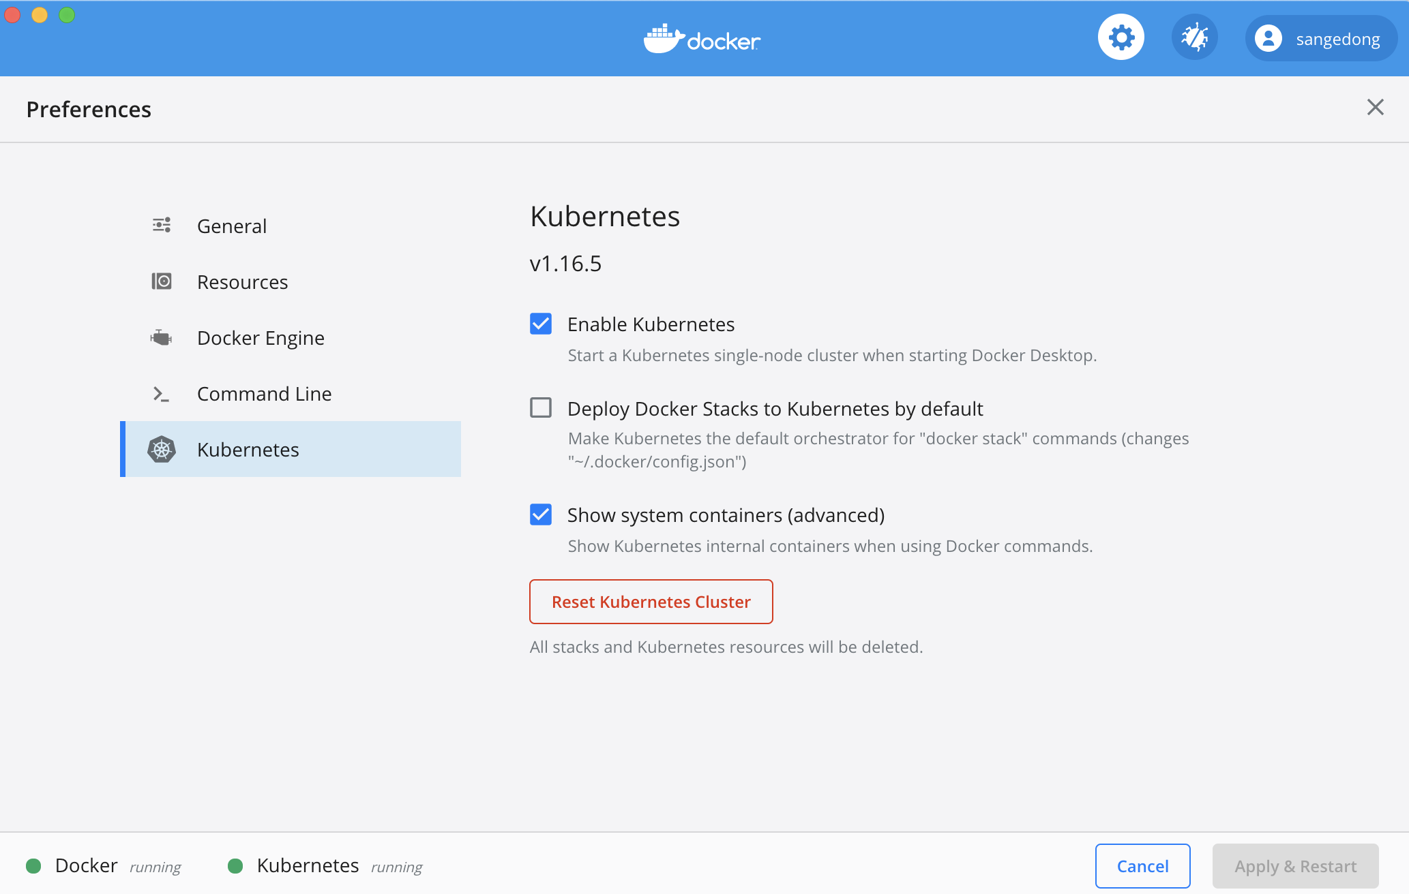Select the Docker Engine menu entry

(x=261, y=338)
